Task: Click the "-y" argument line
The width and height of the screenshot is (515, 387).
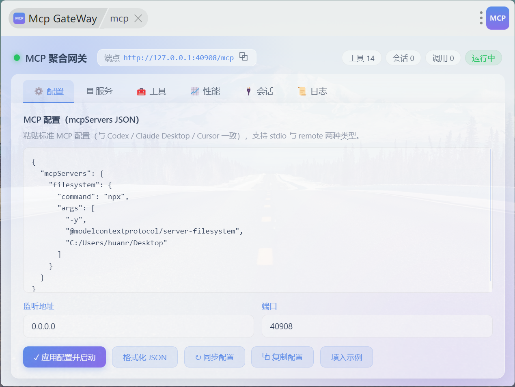Action: [76, 220]
